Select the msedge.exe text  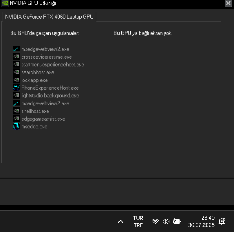pyautogui.click(x=34, y=127)
